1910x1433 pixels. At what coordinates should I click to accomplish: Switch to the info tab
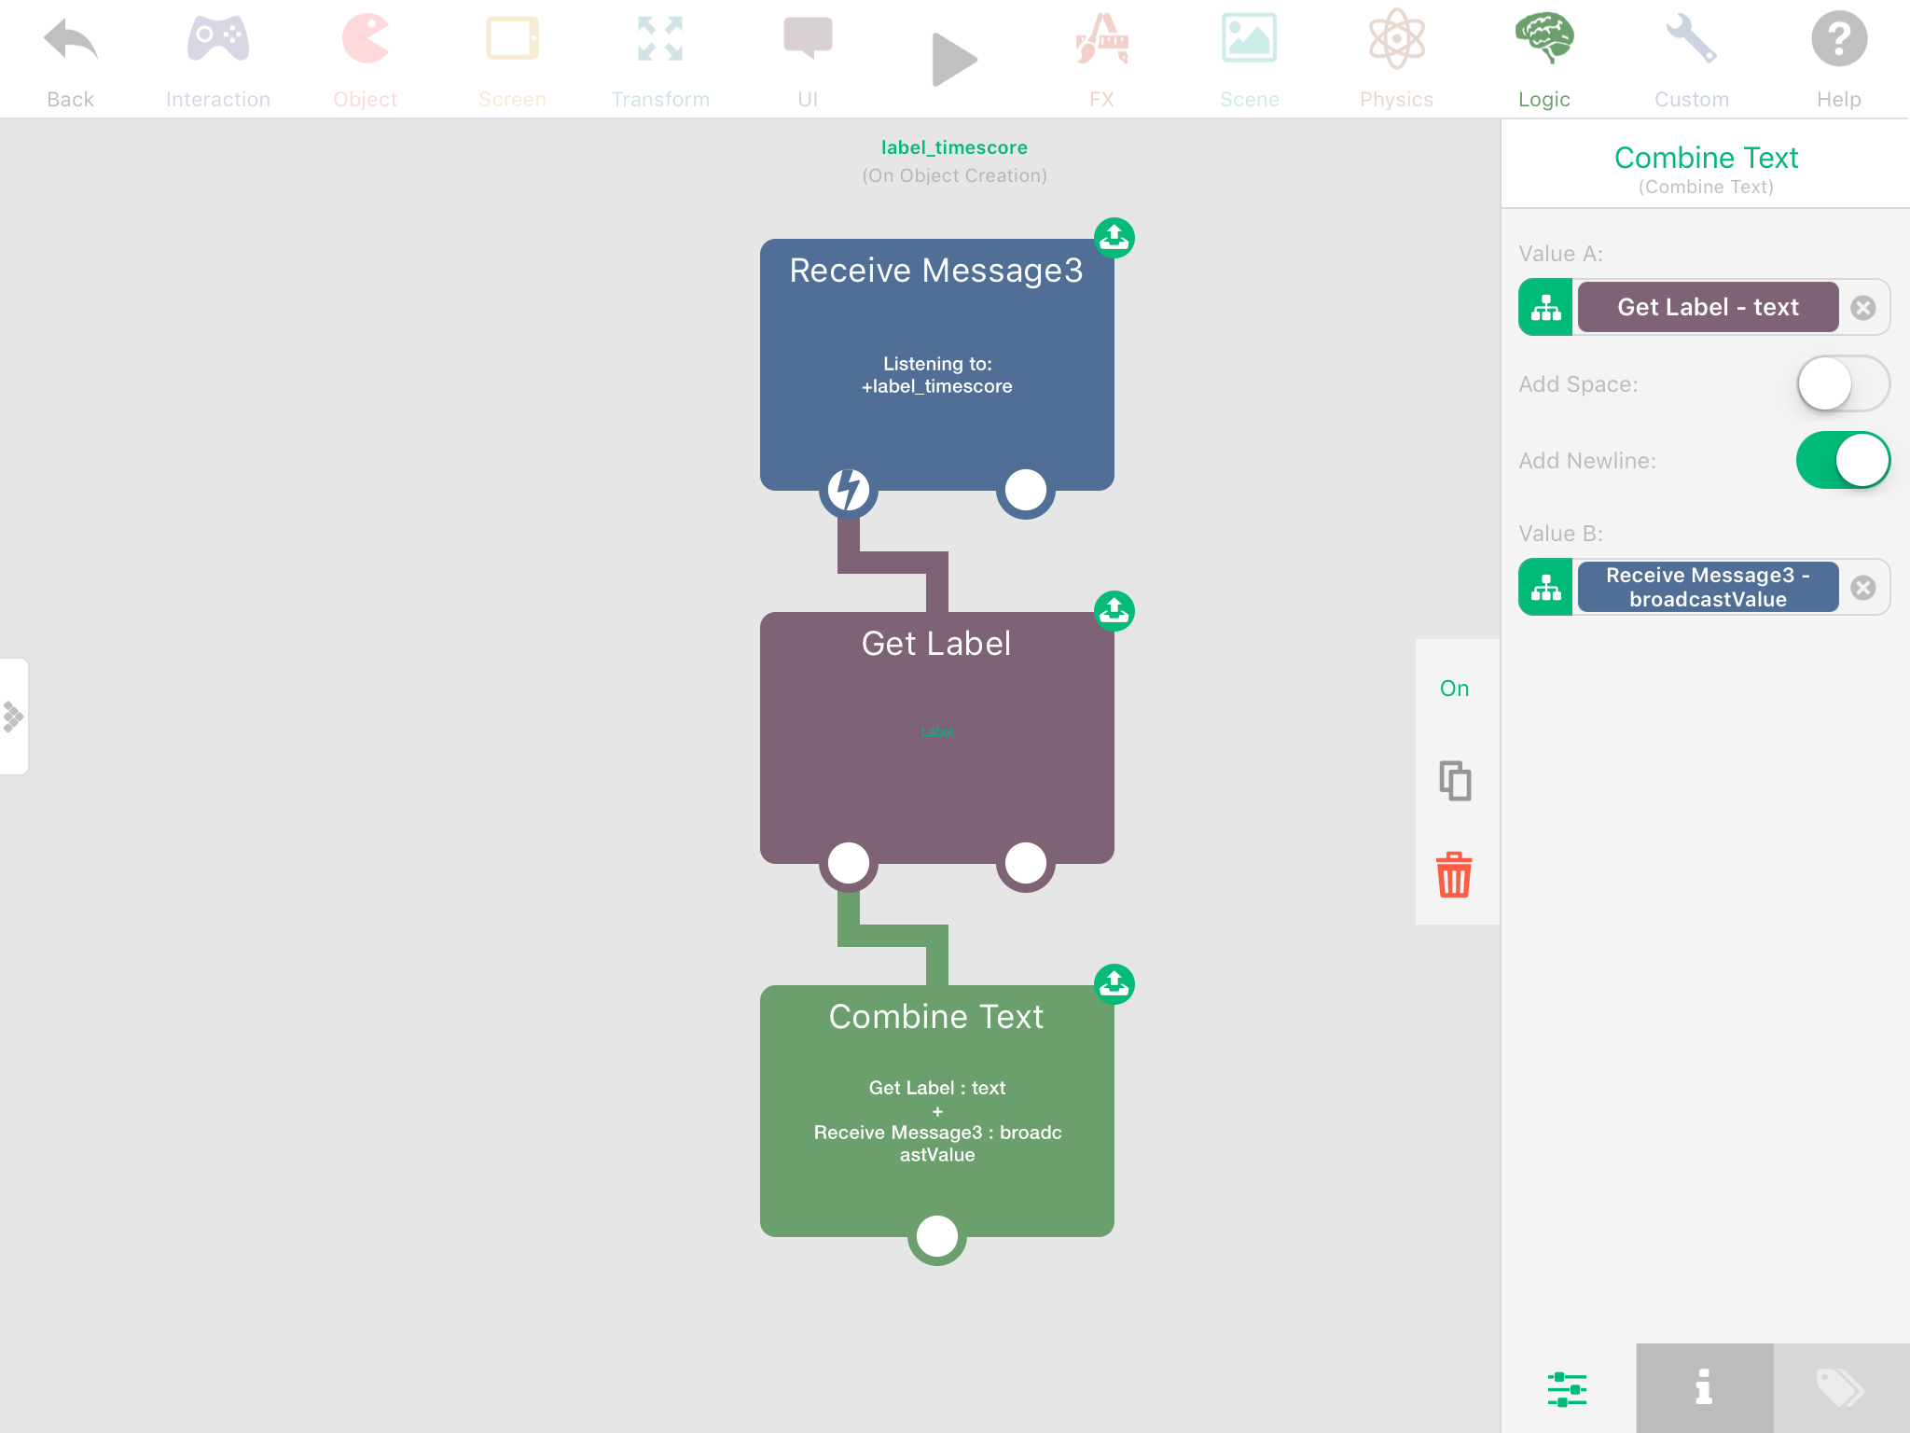(1704, 1388)
